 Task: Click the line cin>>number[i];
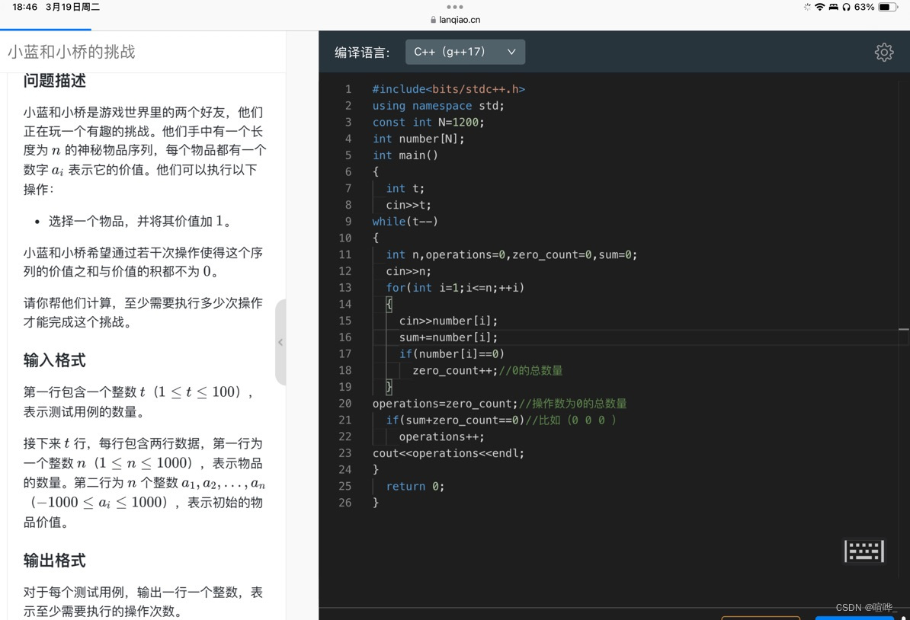coord(449,321)
